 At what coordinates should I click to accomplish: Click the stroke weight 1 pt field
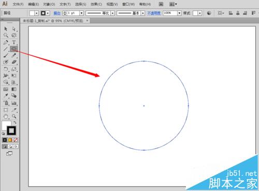[73, 13]
